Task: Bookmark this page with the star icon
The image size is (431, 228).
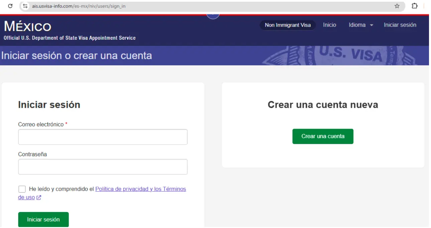Action: tap(397, 6)
